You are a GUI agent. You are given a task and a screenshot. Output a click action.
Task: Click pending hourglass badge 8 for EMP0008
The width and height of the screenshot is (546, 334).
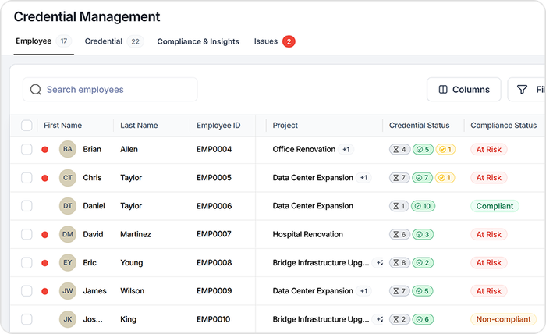[399, 263]
